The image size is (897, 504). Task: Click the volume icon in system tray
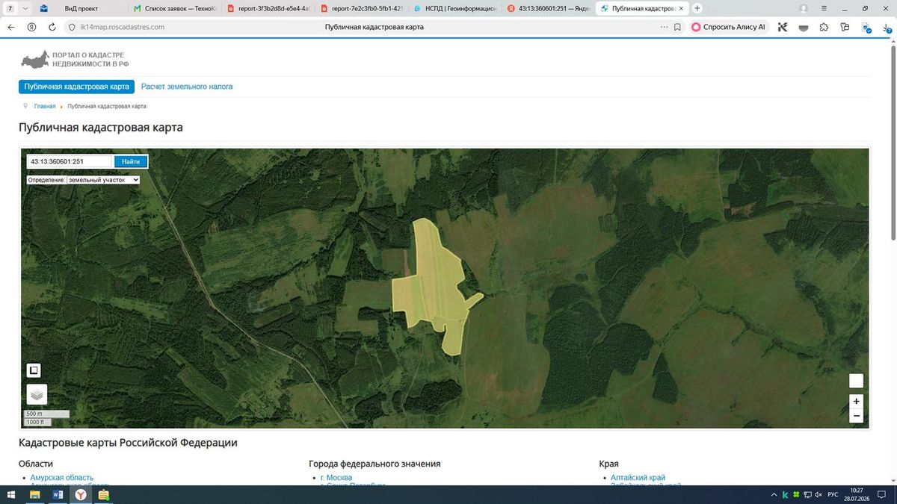coord(818,494)
